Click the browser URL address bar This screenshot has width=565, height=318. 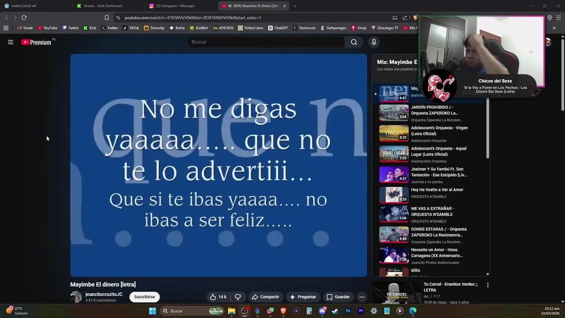pyautogui.click(x=254, y=18)
